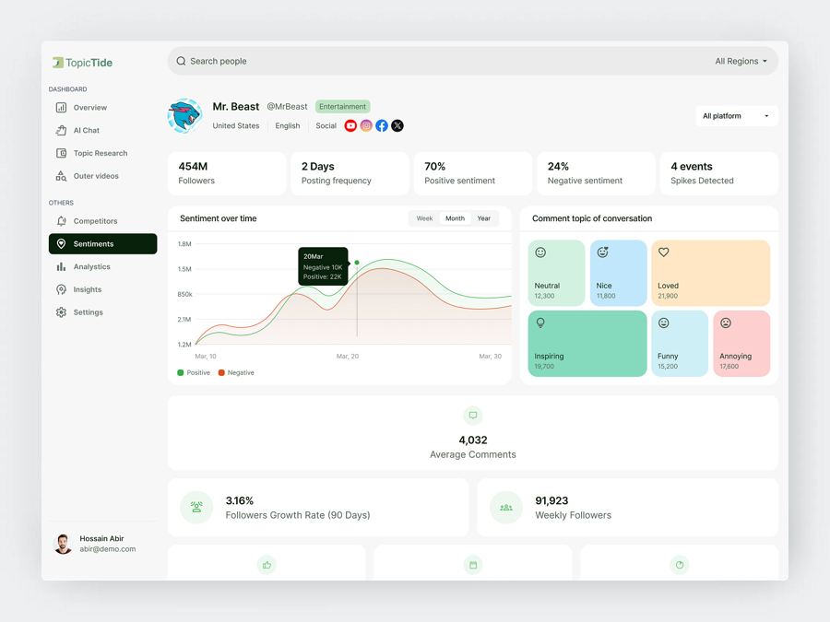The height and width of the screenshot is (622, 830).
Task: Click the TopicTide logo
Action: click(83, 63)
